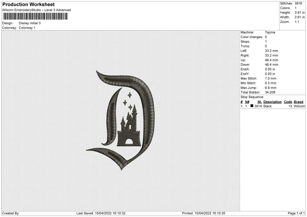The height and width of the screenshot is (217, 307).
Task: Enable the Wilcom brand entry in row 1
Action: click(298, 106)
